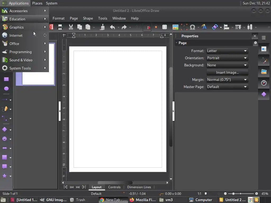Select the slide 1 thumbnail
The image size is (271, 203).
pyautogui.click(x=35, y=64)
